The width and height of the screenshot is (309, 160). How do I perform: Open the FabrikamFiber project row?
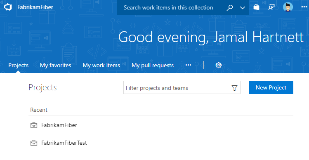pos(161,125)
